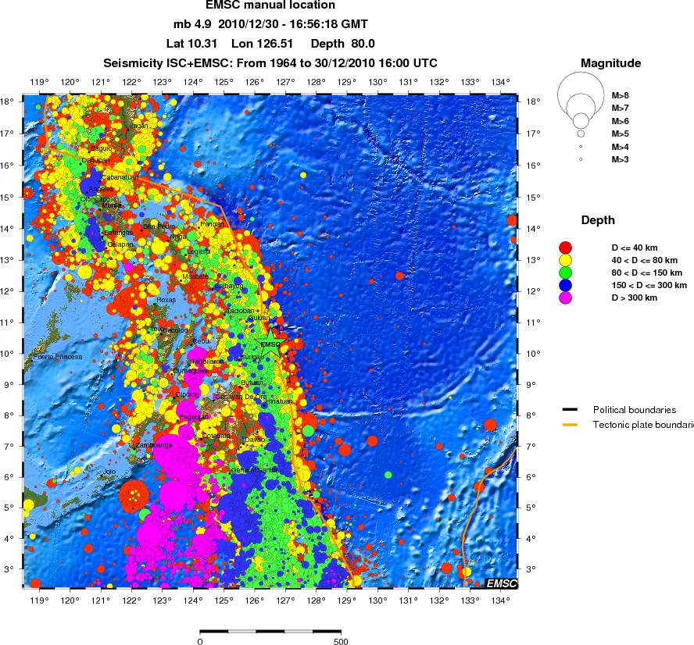Click the 'Lon 126.51' value
Viewport: 694px width, 645px height.
(262, 43)
